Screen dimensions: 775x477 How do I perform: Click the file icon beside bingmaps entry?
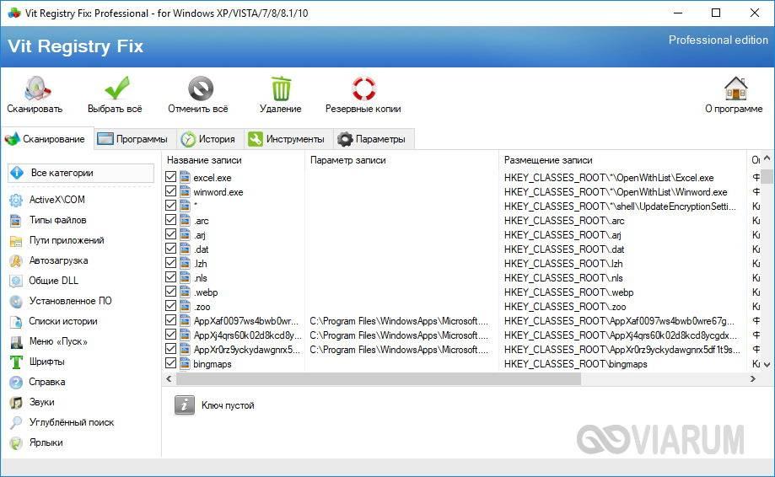pos(186,364)
